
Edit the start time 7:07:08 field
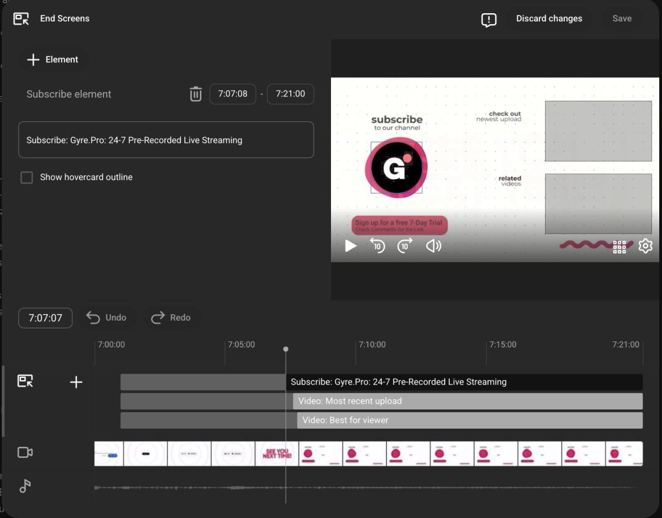coord(233,94)
